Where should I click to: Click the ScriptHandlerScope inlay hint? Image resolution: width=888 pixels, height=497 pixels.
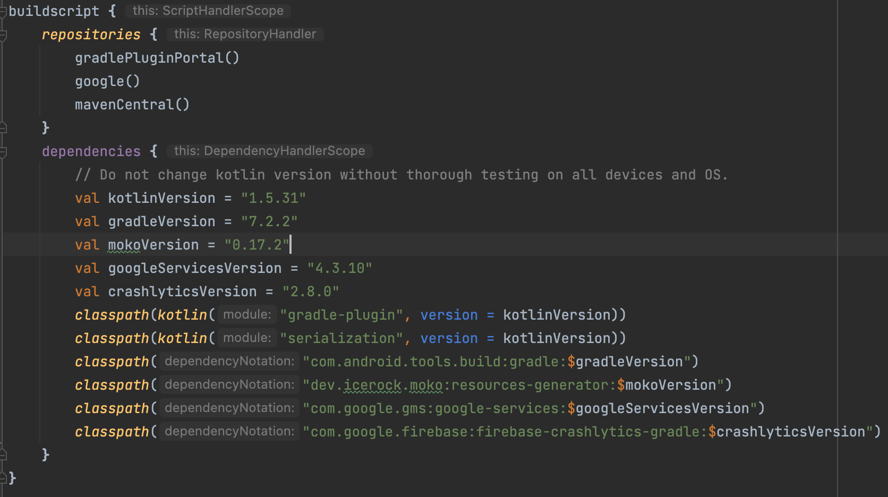point(208,11)
